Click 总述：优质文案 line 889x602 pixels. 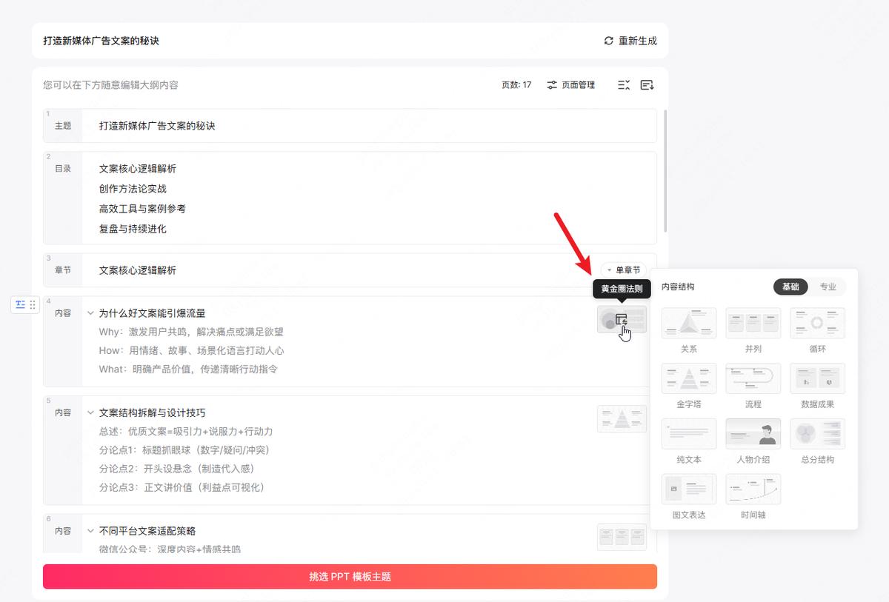(x=186, y=431)
